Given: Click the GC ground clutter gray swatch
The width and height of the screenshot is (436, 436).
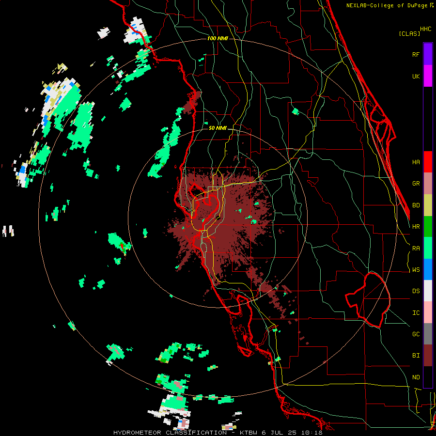Looking at the screenshot, I should [x=428, y=334].
